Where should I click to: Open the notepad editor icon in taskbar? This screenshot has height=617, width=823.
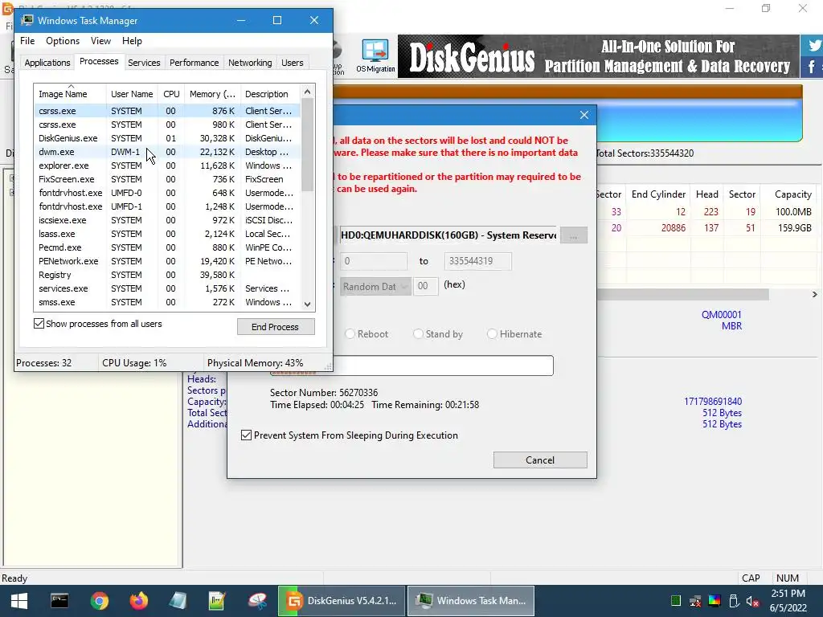[217, 601]
